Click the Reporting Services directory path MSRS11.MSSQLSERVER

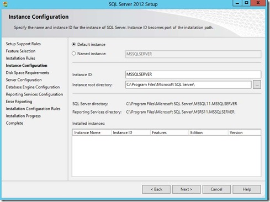click(x=181, y=112)
